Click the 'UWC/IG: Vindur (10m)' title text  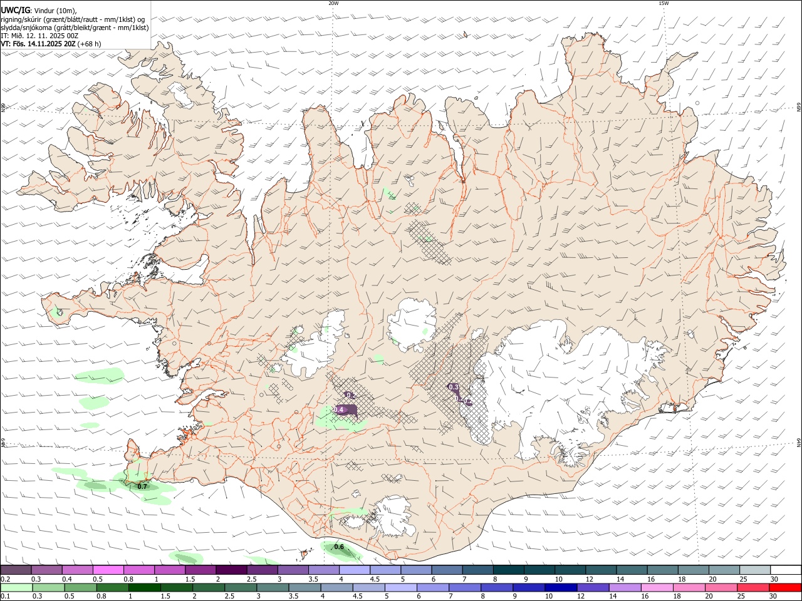click(x=39, y=10)
